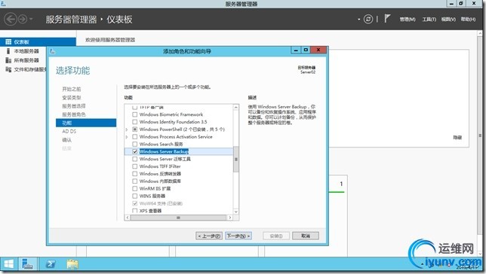This screenshot has width=486, height=274.
Task: Click the 下一步(N) next button
Action: (238, 236)
